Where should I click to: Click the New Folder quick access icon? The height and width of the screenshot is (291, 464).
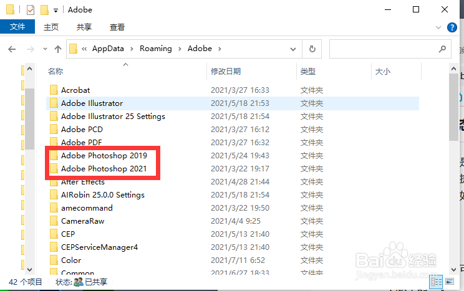44,10
